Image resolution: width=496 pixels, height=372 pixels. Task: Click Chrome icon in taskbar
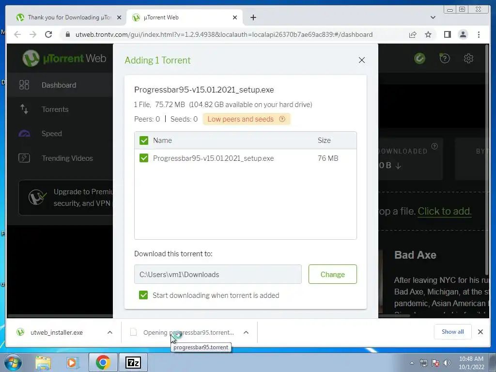(103, 362)
